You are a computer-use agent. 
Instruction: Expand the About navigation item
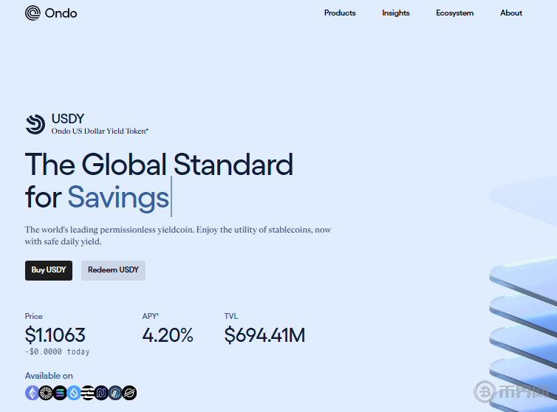click(x=511, y=13)
